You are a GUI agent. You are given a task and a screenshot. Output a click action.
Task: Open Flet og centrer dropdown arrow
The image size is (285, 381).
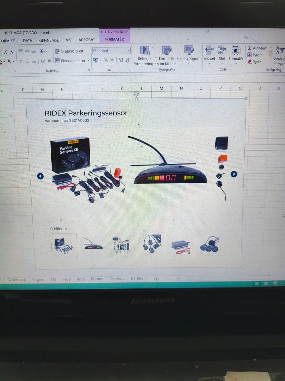click(88, 61)
